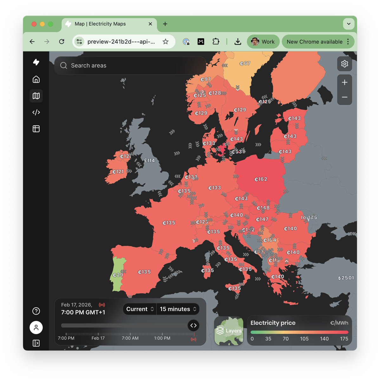The image size is (380, 381).
Task: Open the API code icon in sidebar
Action: 36,112
